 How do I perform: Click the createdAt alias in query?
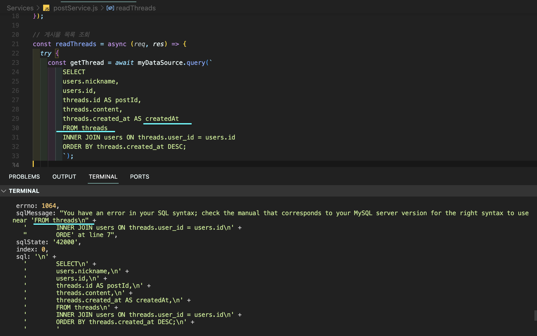click(162, 119)
